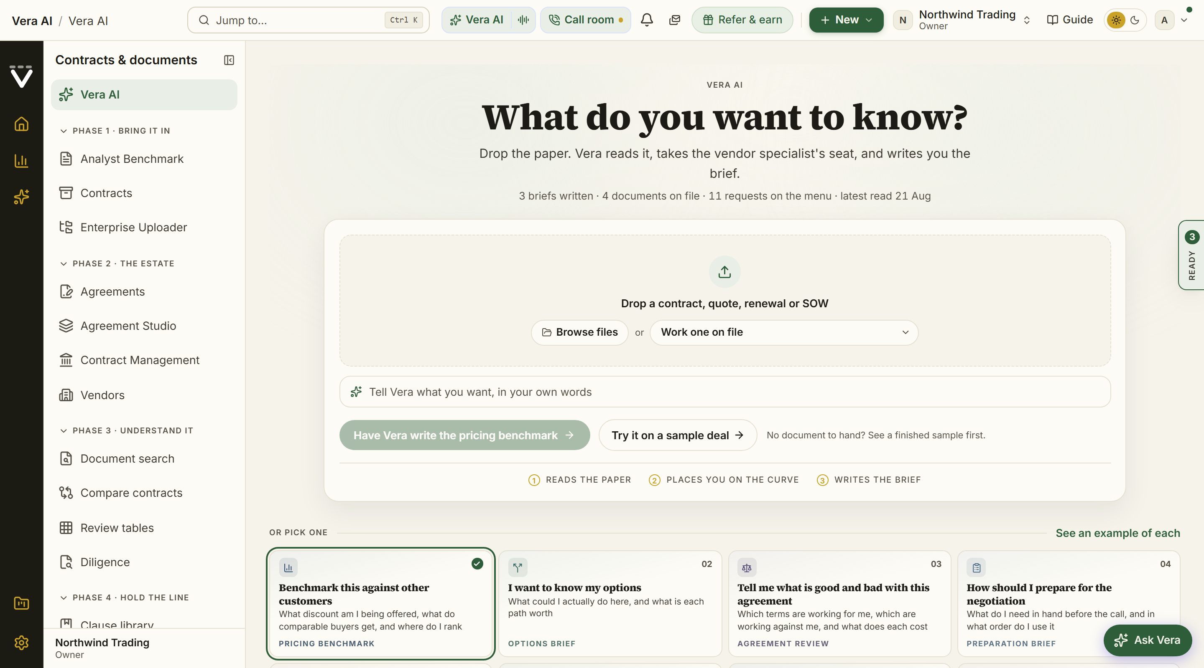Select the prepare for the negotiation card
Screen dimensions: 1204x668
point(1069,603)
